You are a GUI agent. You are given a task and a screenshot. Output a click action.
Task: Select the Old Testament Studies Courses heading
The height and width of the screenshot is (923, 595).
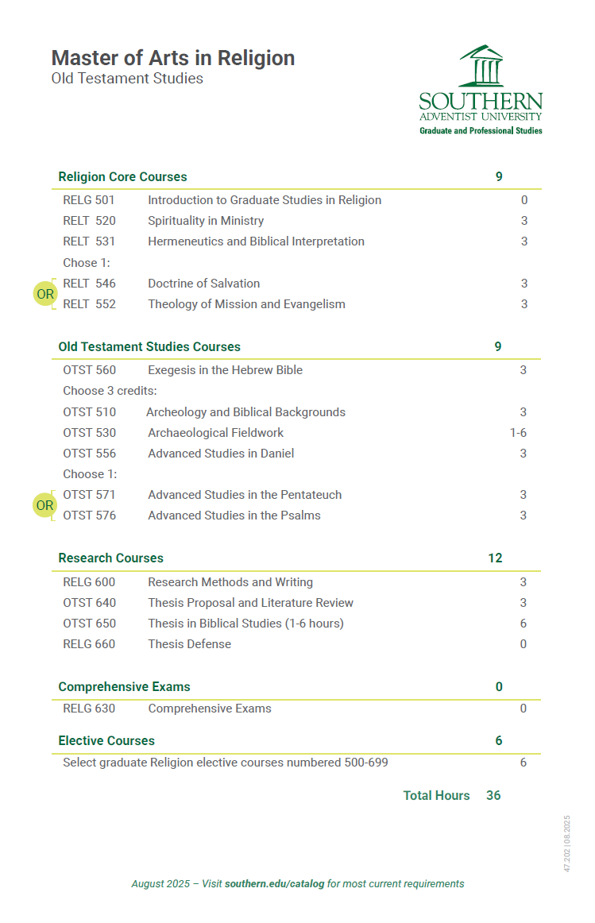point(149,346)
